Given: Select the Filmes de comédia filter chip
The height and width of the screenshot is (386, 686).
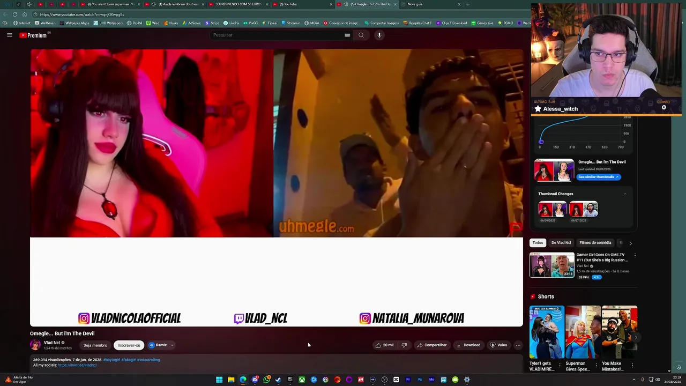Looking at the screenshot, I should (595, 243).
